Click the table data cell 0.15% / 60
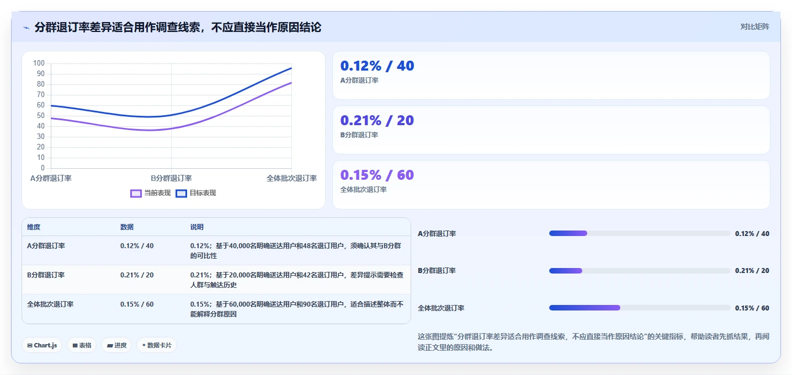Image resolution: width=792 pixels, height=375 pixels. click(x=137, y=304)
